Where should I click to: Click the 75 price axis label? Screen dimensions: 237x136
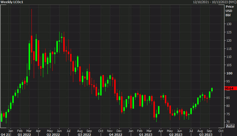[x=228, y=114]
